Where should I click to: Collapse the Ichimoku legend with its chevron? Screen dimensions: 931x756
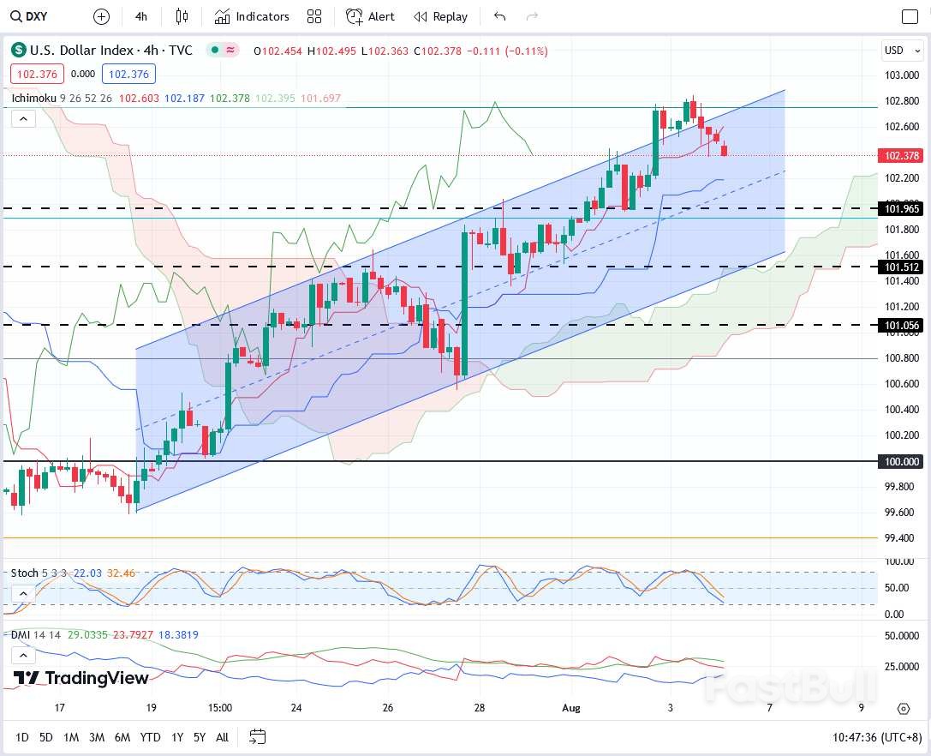coord(22,118)
